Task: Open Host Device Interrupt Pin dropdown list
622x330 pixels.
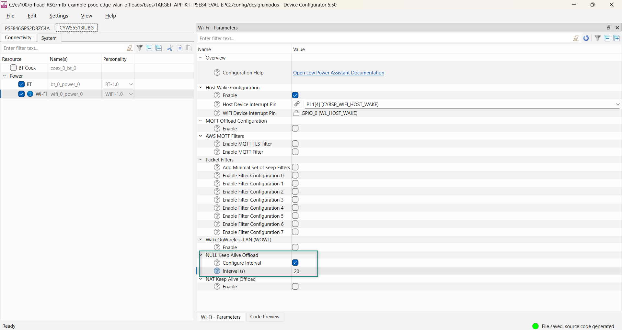Action: click(617, 104)
